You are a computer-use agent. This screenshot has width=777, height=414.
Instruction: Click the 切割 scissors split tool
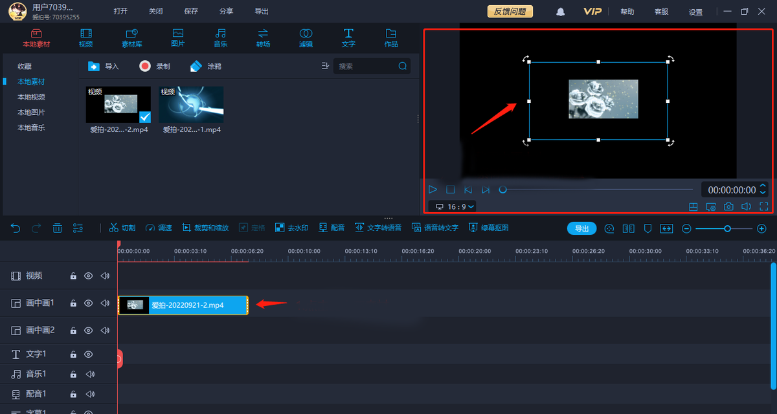(122, 228)
